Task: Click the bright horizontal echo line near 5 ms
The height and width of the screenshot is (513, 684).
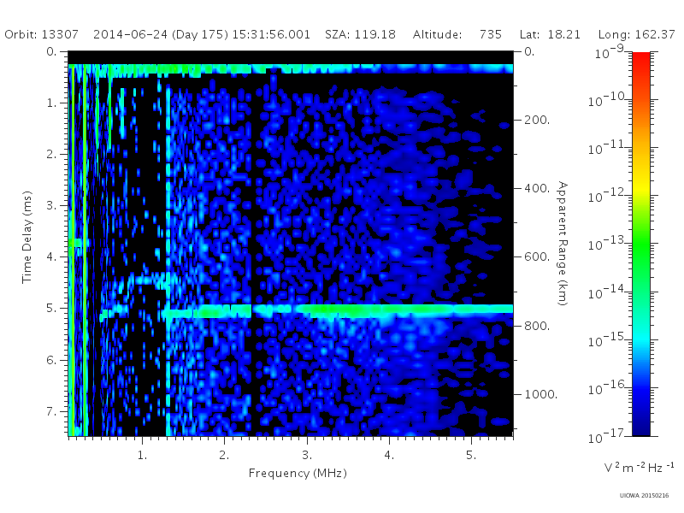Action: (x=338, y=310)
